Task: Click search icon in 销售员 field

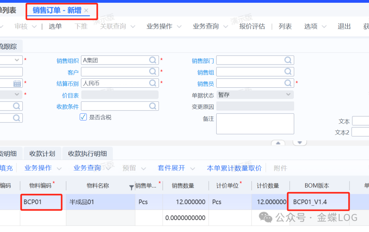Action: click(288, 83)
